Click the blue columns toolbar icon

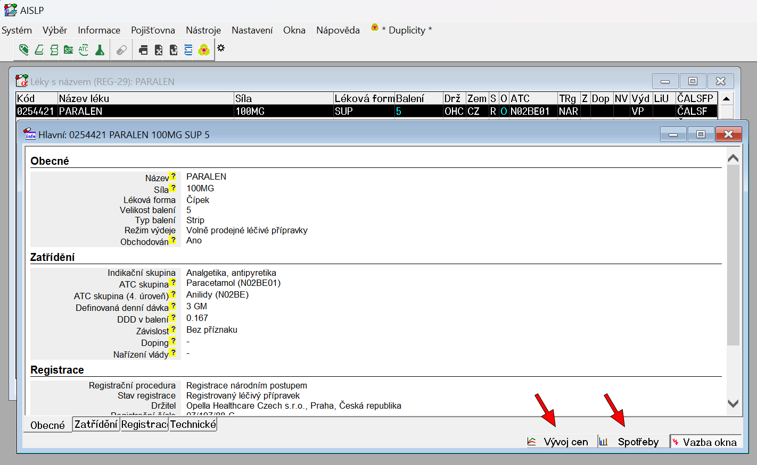coord(188,50)
